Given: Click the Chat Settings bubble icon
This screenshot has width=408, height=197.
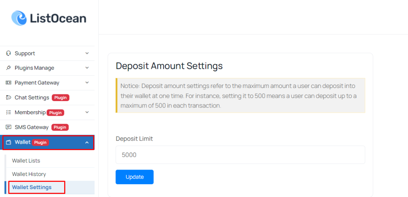Looking at the screenshot, I should 8,98.
